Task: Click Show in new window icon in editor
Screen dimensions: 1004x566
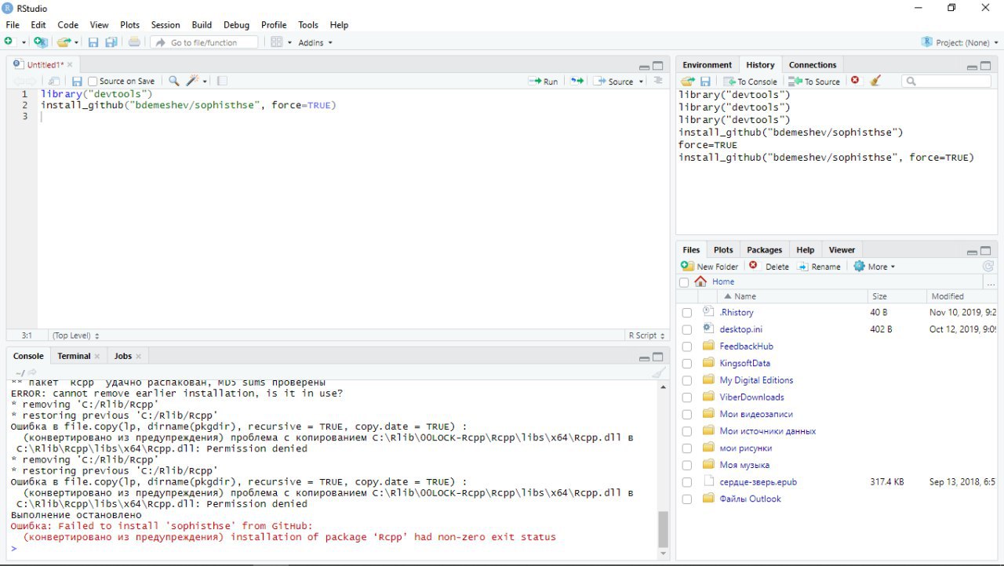Action: point(54,82)
